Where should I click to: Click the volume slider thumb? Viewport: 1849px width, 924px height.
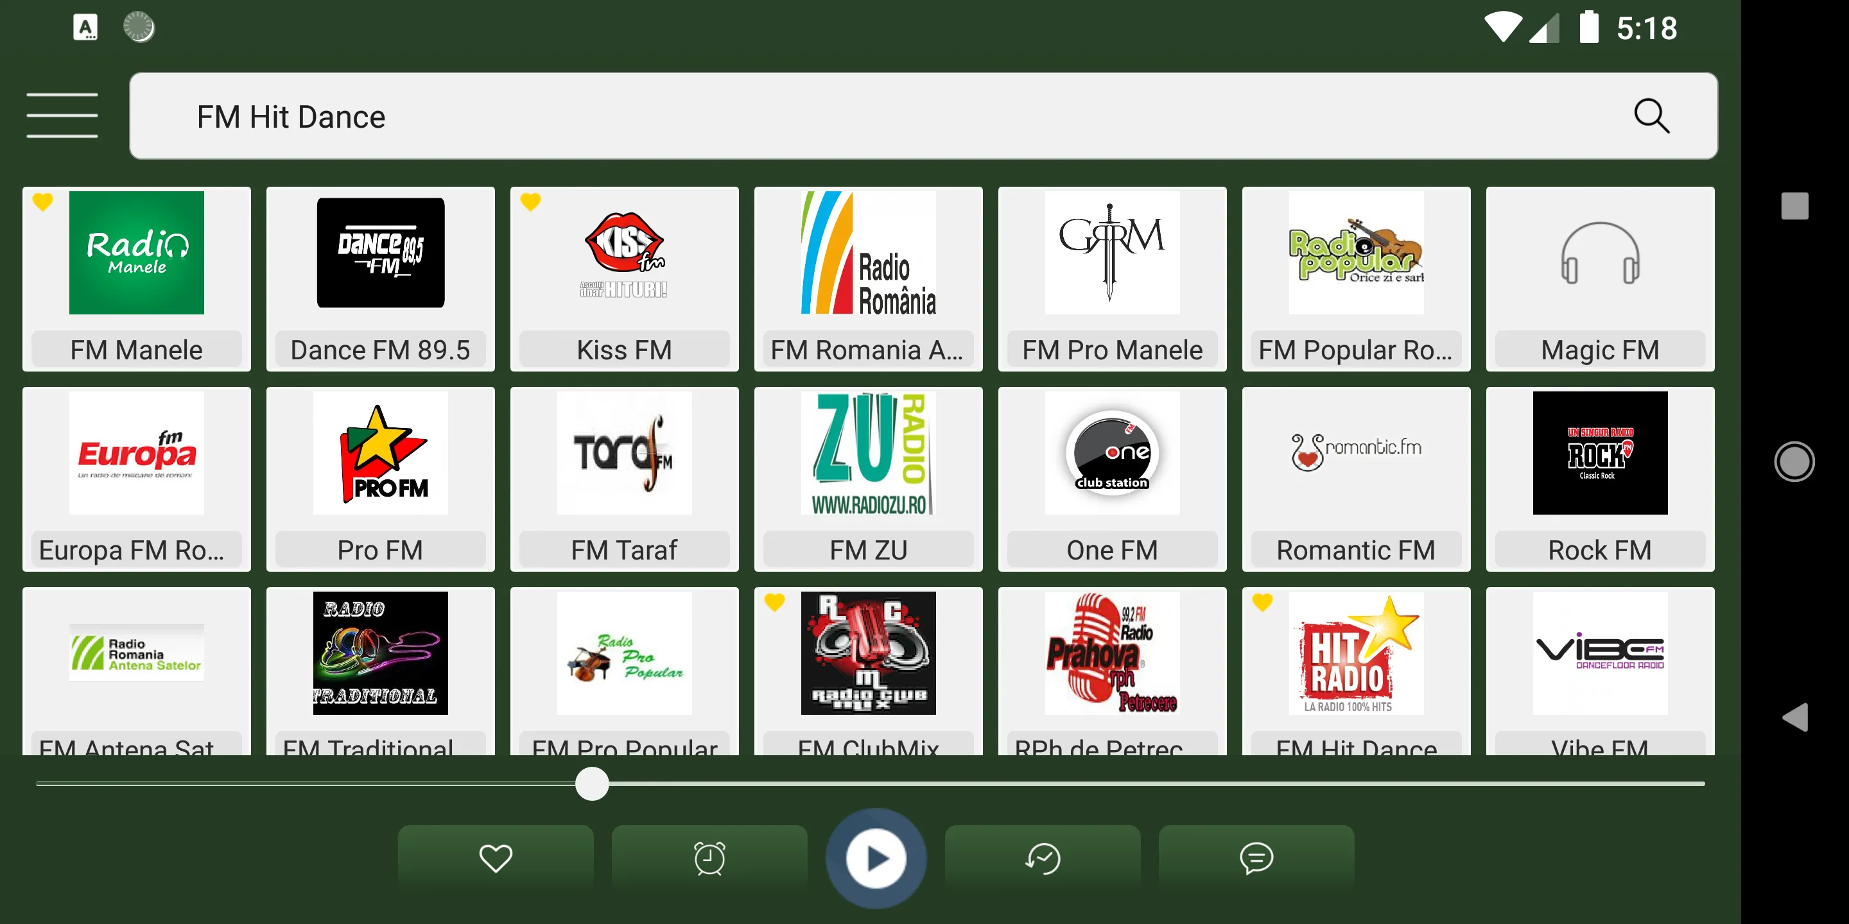tap(592, 784)
